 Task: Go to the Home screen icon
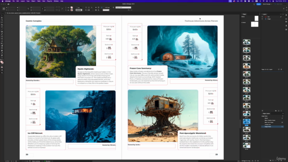click(x=8, y=4)
